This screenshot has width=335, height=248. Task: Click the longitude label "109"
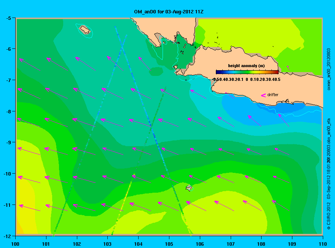click(292, 244)
